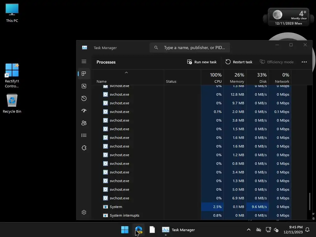Open the Performance page icon in sidebar

[84, 86]
